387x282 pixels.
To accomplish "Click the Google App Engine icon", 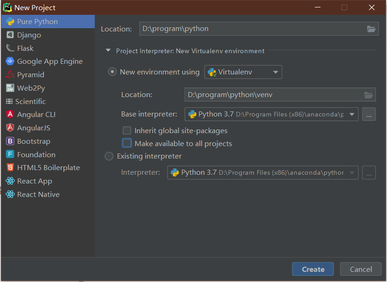I will 10,61.
